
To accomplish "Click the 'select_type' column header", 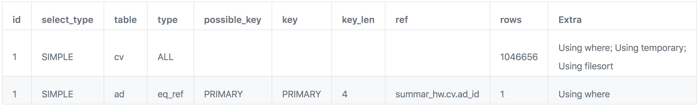I will (x=67, y=20).
